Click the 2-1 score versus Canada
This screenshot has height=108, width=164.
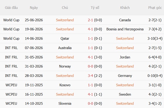pos(90,20)
